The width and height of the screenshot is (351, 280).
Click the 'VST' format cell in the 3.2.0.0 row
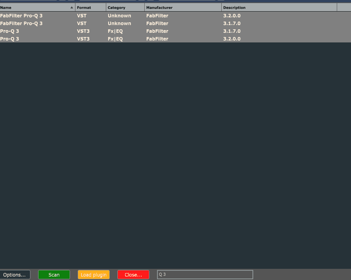tap(82, 16)
